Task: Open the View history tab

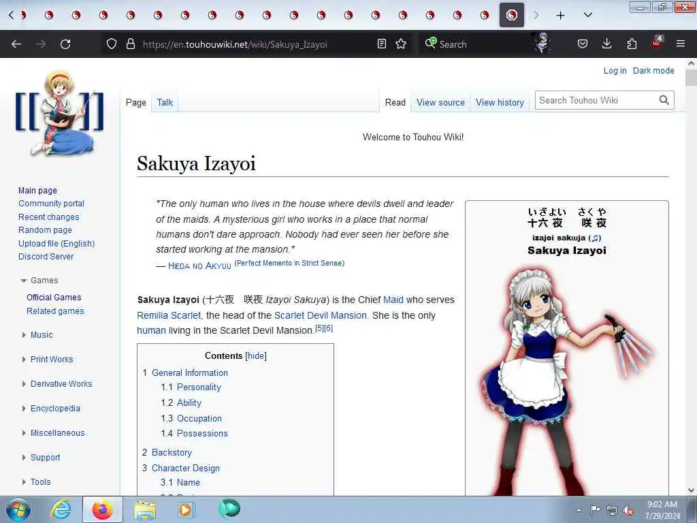Action: point(500,103)
